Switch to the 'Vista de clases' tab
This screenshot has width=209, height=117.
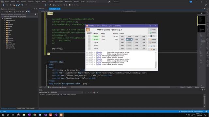pyautogui.click(x=21, y=108)
